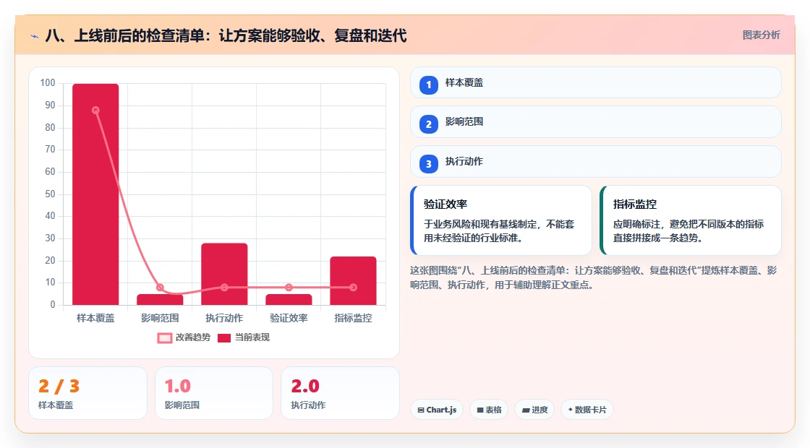The image size is (810, 448).
Task: Click the diamond icon inside 数据卡片 tag
Action: pos(571,410)
